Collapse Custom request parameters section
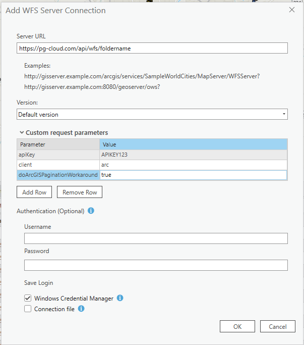304x345 pixels. (22, 132)
